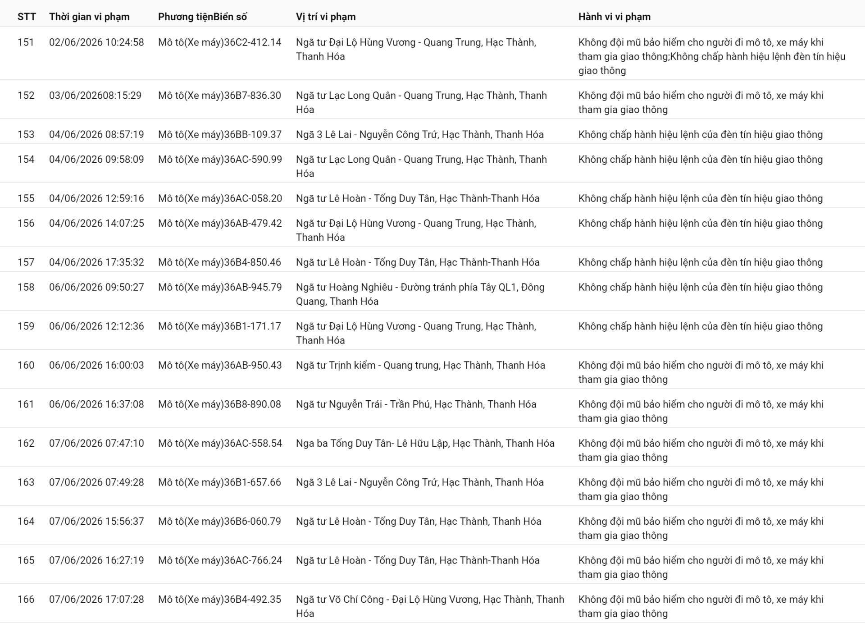Select Ngã tư Võ Chí Công location row 166

pyautogui.click(x=430, y=606)
